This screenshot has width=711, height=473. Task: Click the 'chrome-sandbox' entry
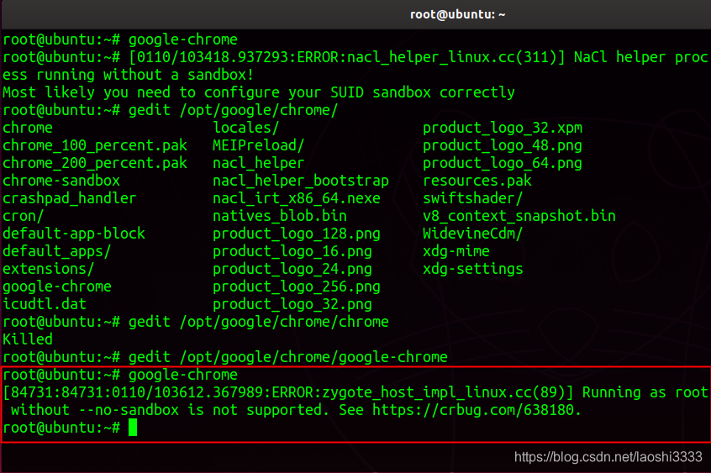(x=61, y=181)
